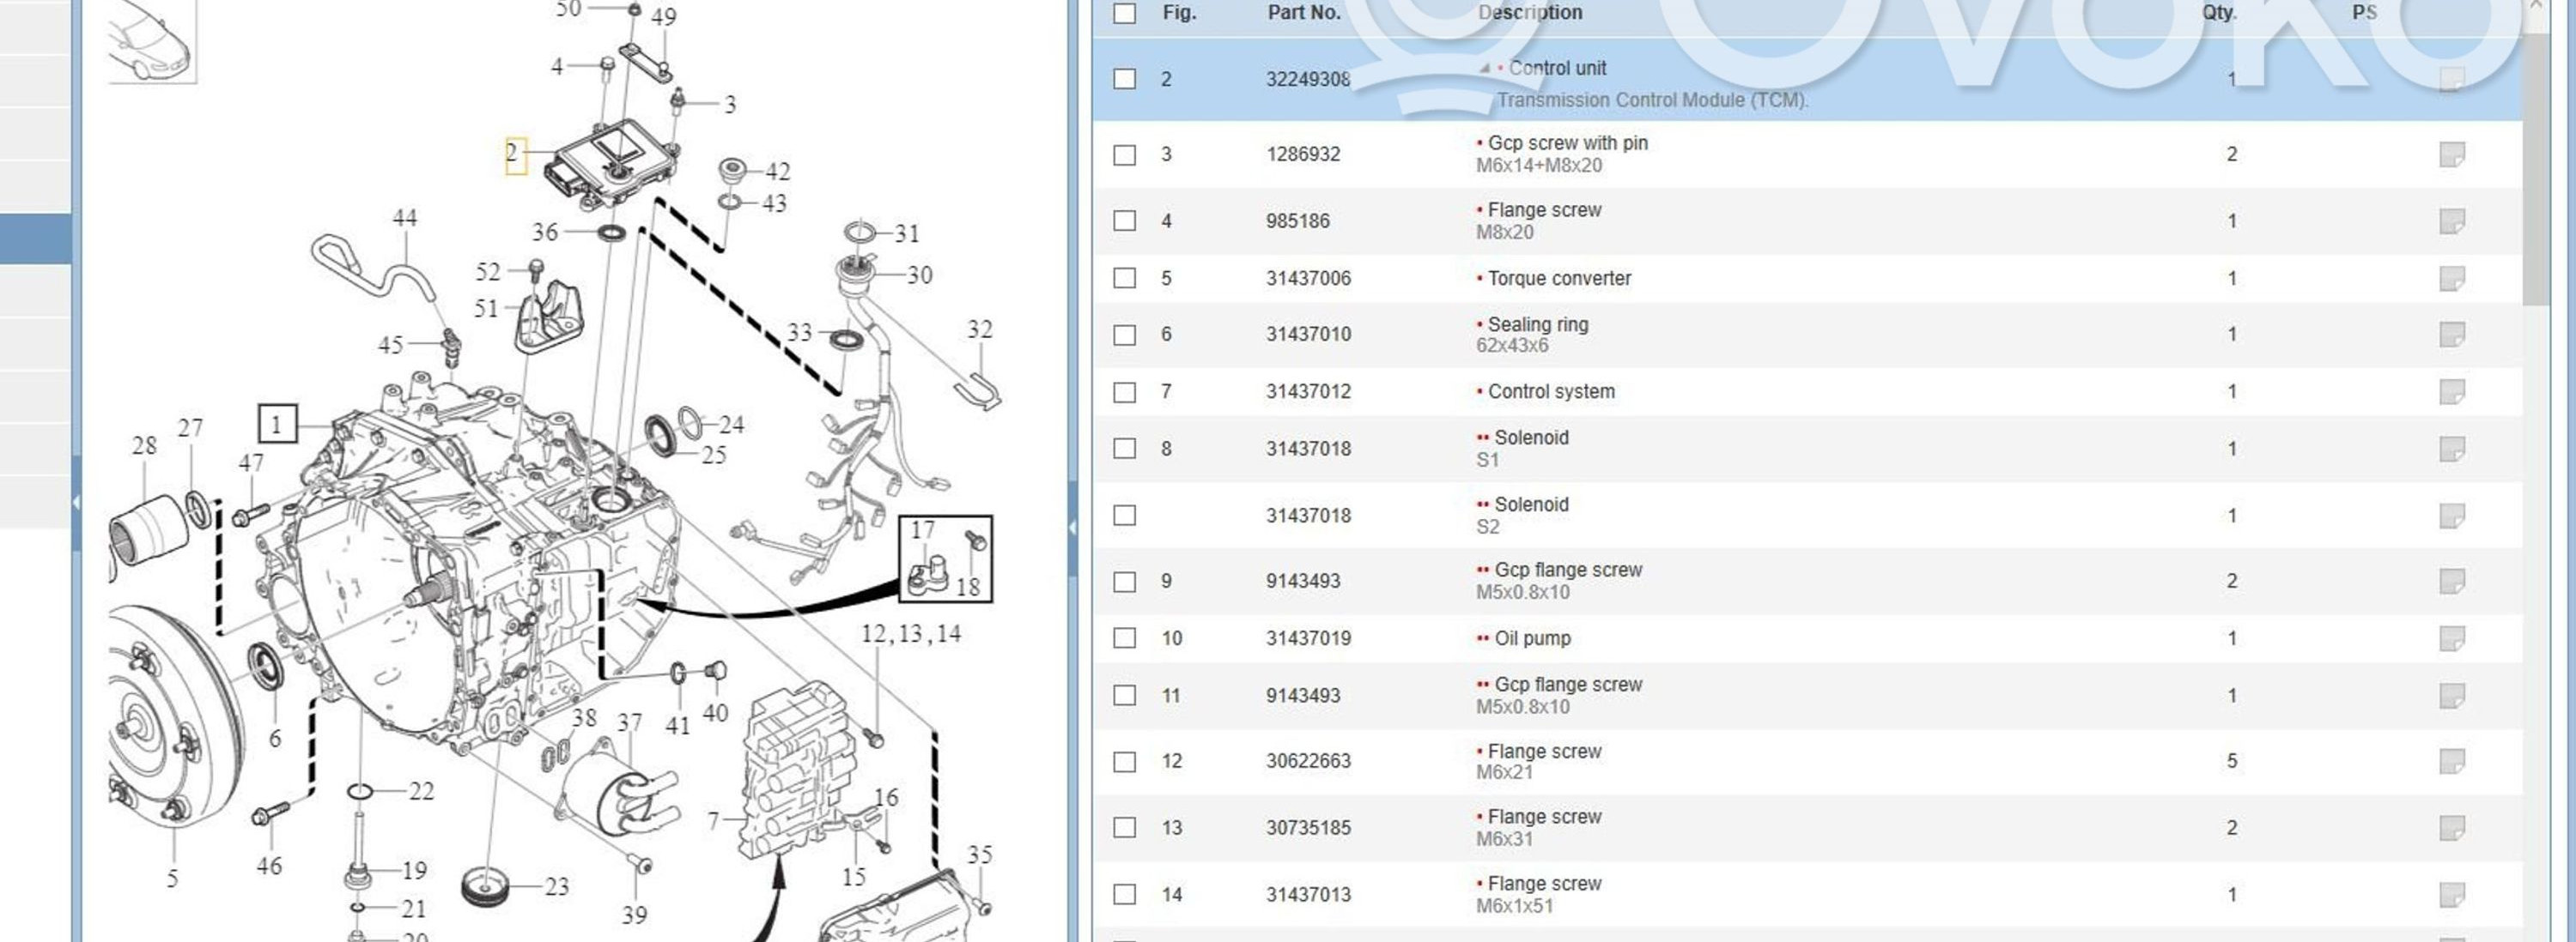Screen dimensions: 2576x942
Task: Click the Description column header
Action: tap(1529, 13)
